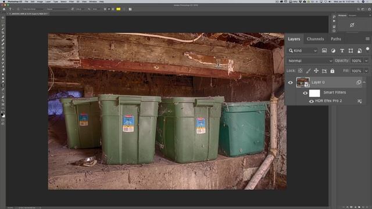The height and width of the screenshot is (209, 372).
Task: Center text in options bar
Action: point(109,9)
